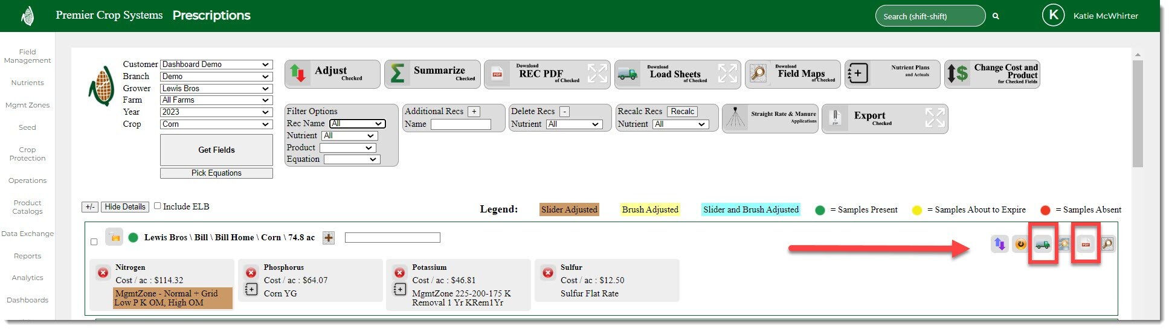Open the Rec Name filter dropdown

coord(357,124)
